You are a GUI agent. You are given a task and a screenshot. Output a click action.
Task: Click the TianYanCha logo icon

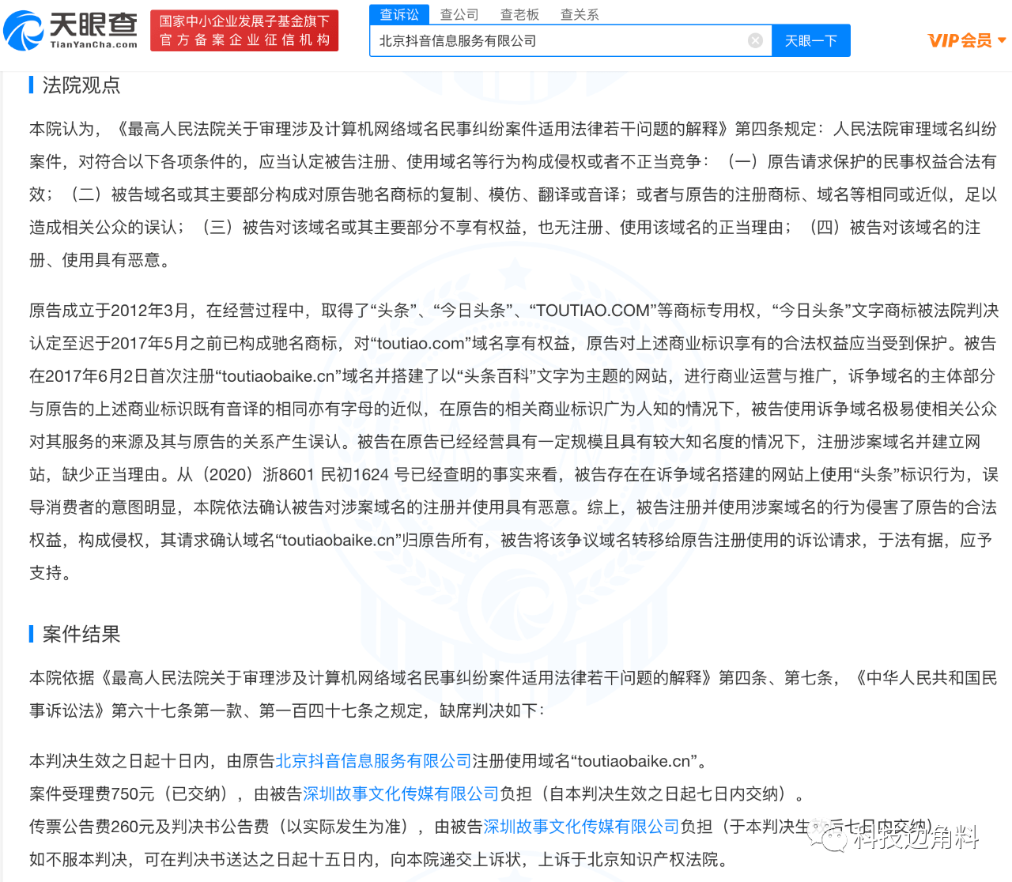(24, 31)
